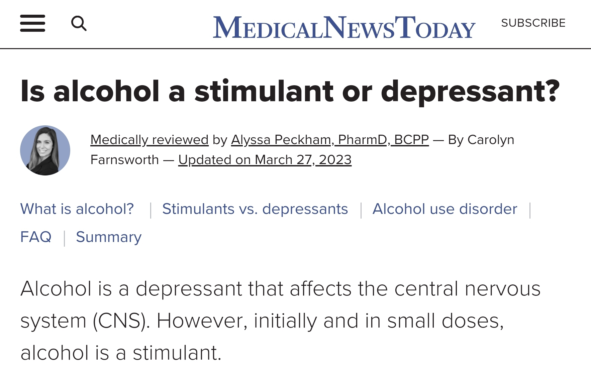Image resolution: width=591 pixels, height=379 pixels.
Task: Click the sentence ending 'alcohol is a stimulant.'
Action: point(121,353)
